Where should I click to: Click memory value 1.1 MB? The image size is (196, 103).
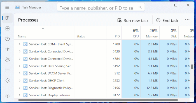[153, 66]
